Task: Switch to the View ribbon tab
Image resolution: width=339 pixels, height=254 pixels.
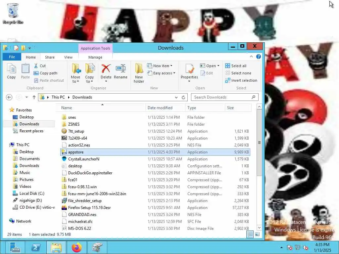Action: [x=68, y=57]
